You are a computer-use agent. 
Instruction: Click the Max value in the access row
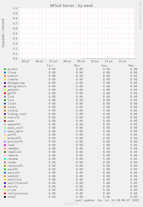(134, 69)
